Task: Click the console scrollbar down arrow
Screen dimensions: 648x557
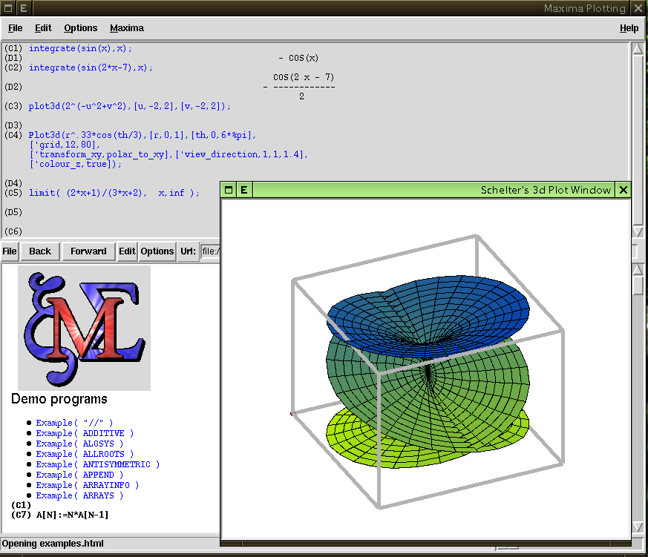Action: click(638, 231)
